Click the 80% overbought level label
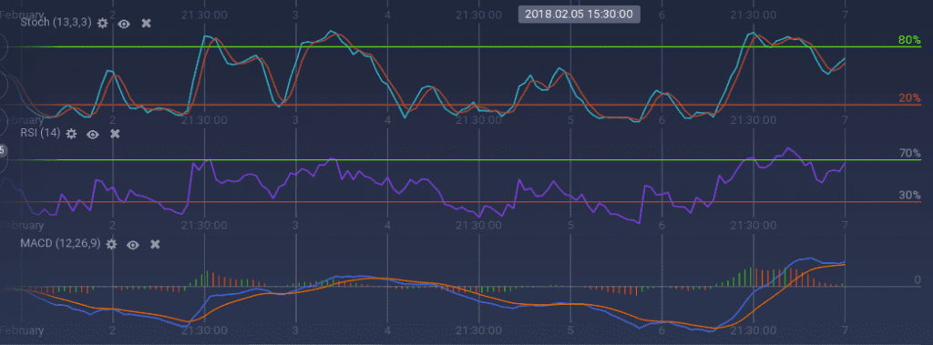Viewport: 933px width, 345px height. tap(909, 40)
